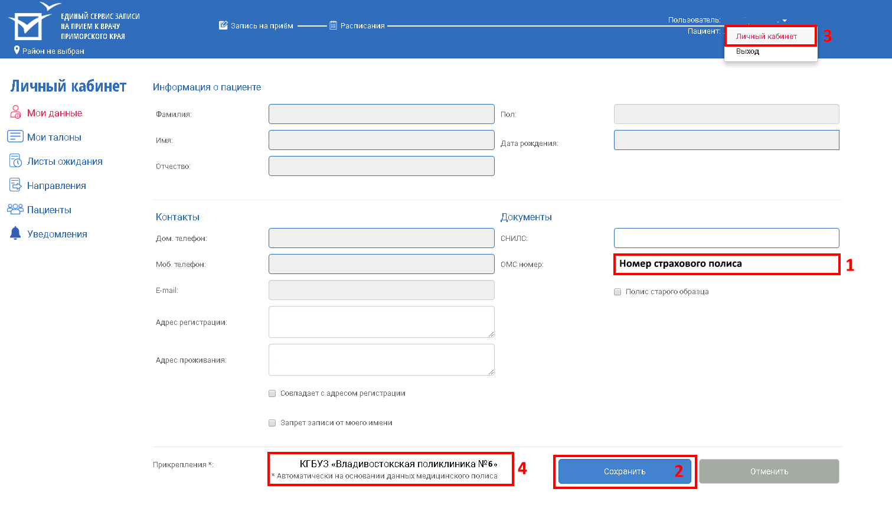Open the Расписания page
This screenshot has width=892, height=518.
(x=357, y=25)
